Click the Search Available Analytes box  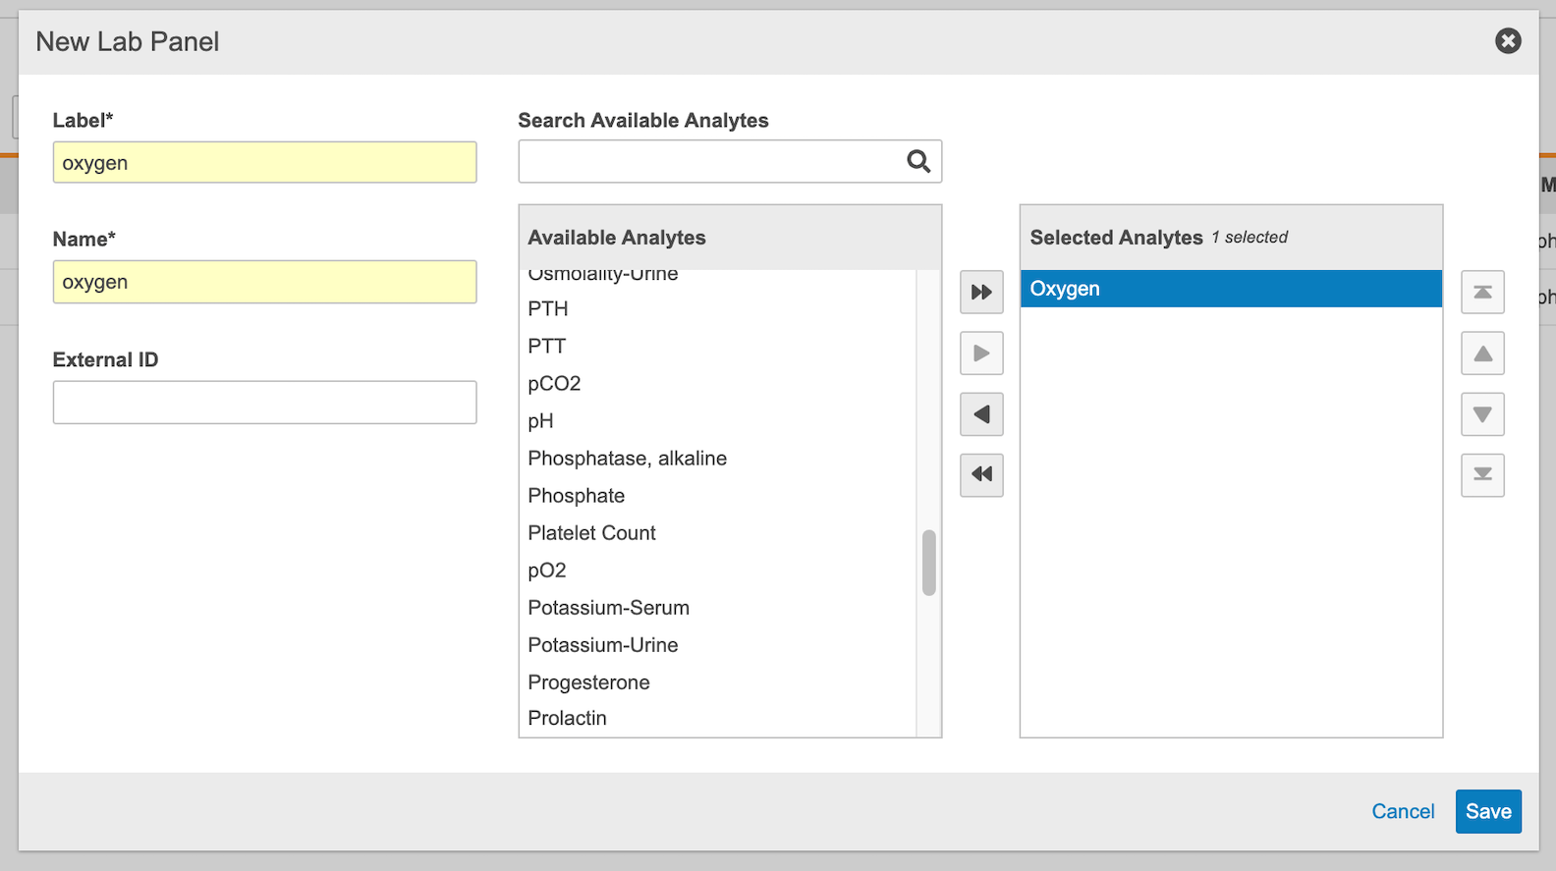click(710, 161)
